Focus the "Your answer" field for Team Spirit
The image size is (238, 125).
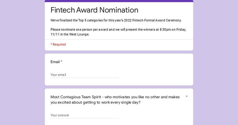pos(85,115)
